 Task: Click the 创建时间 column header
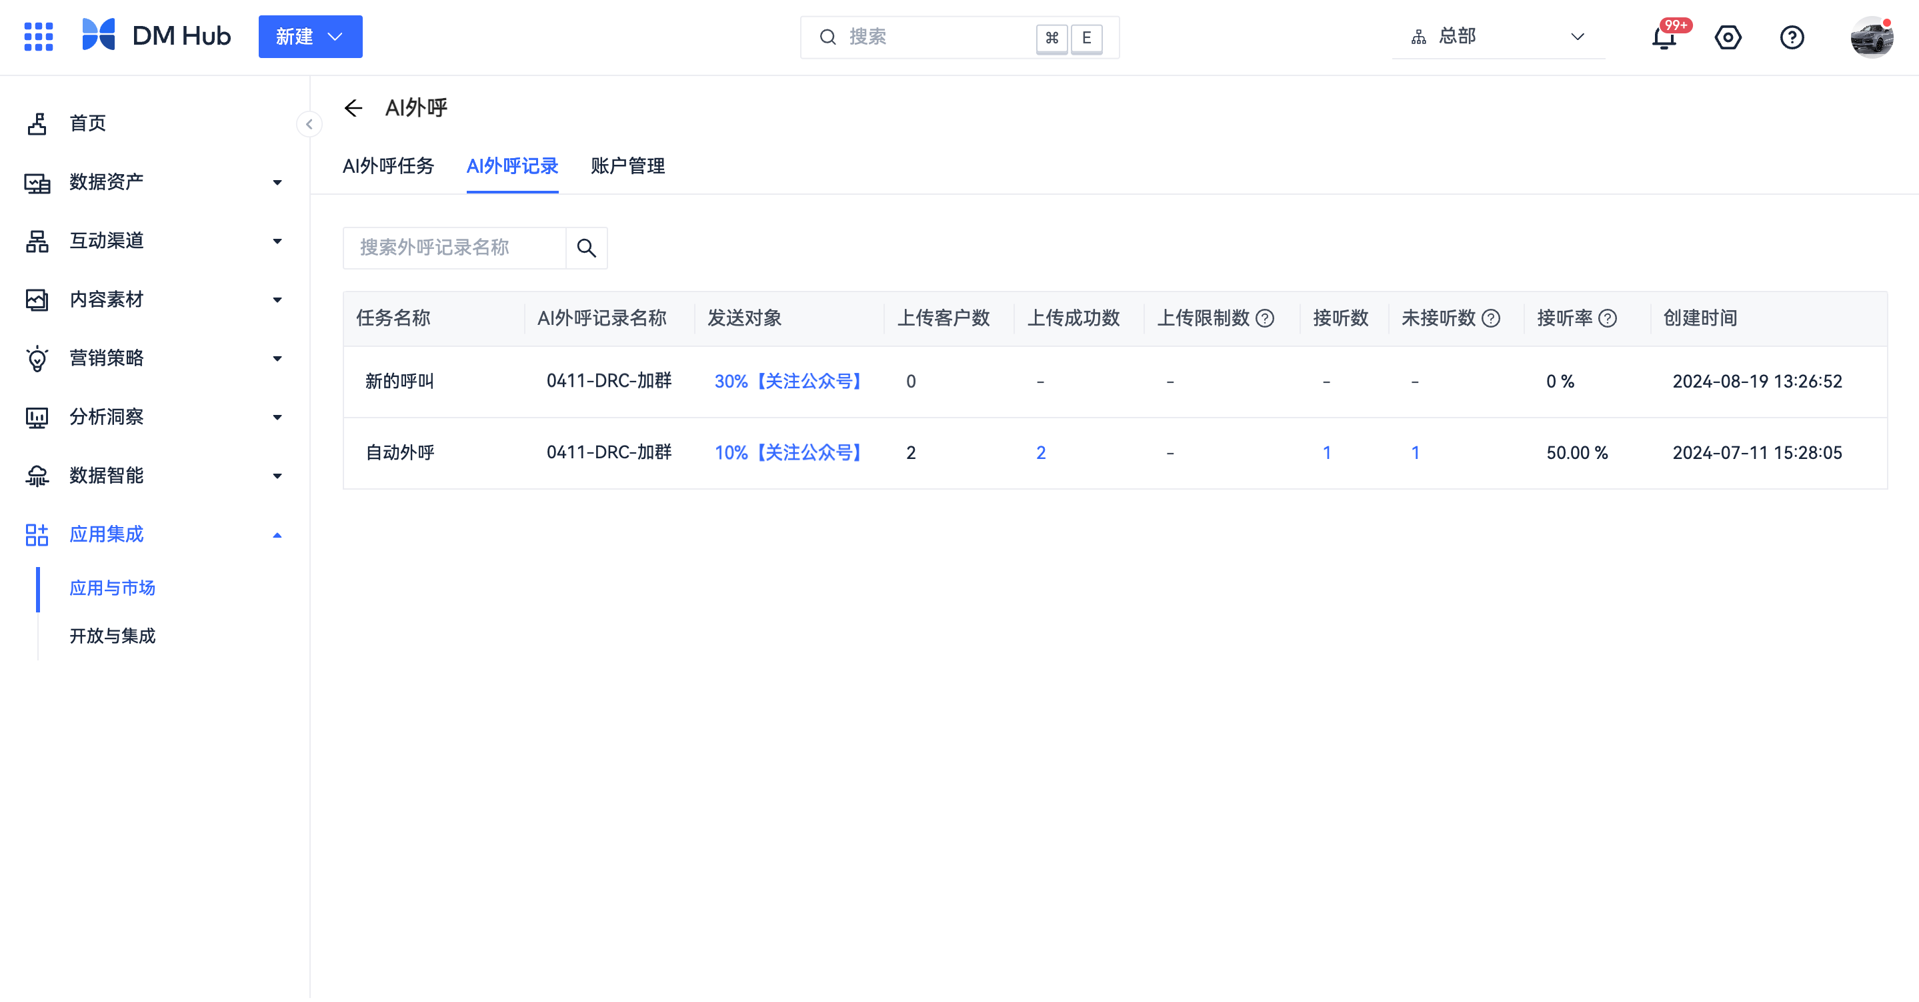(1700, 318)
